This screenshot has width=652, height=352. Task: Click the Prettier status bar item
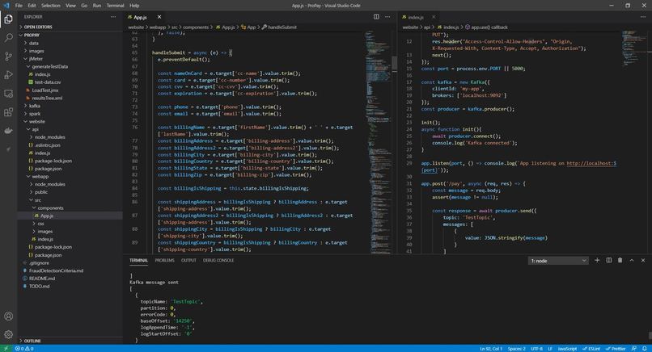point(616,349)
